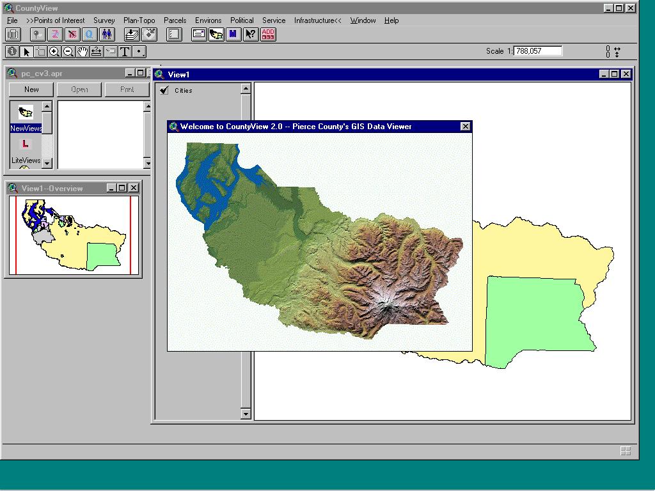Click the New button in the project window
Image resolution: width=655 pixels, height=491 pixels.
click(31, 90)
